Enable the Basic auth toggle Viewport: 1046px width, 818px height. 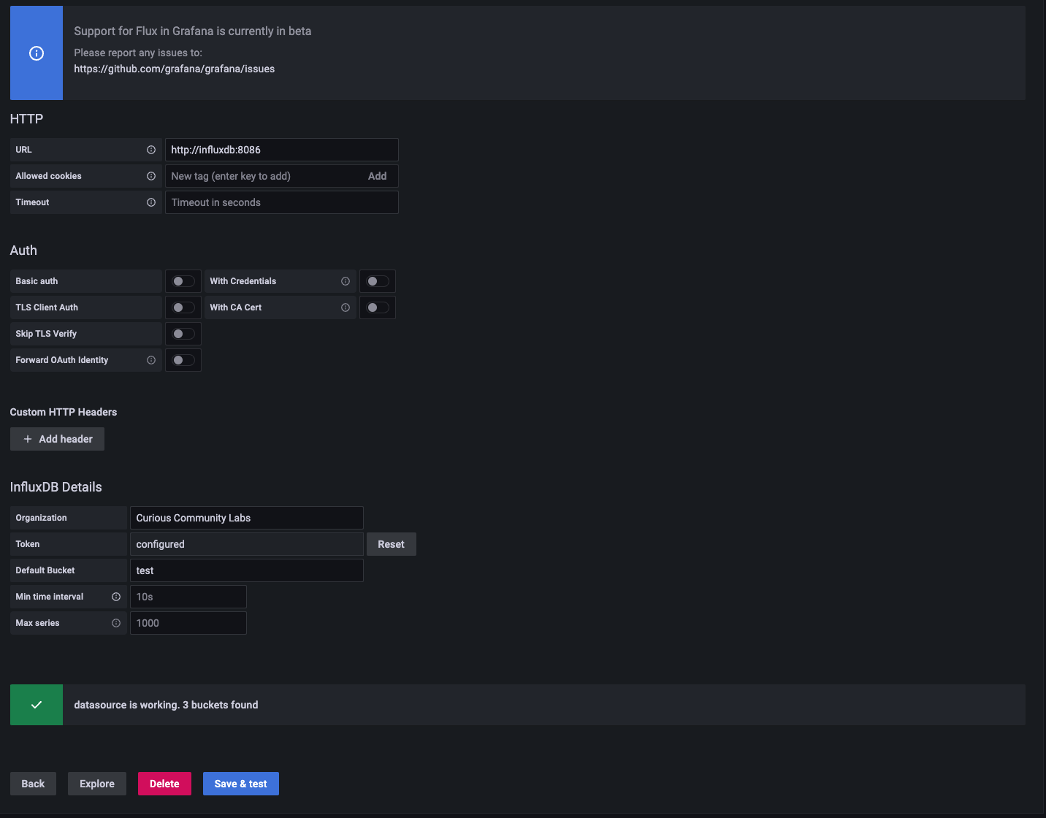click(183, 281)
